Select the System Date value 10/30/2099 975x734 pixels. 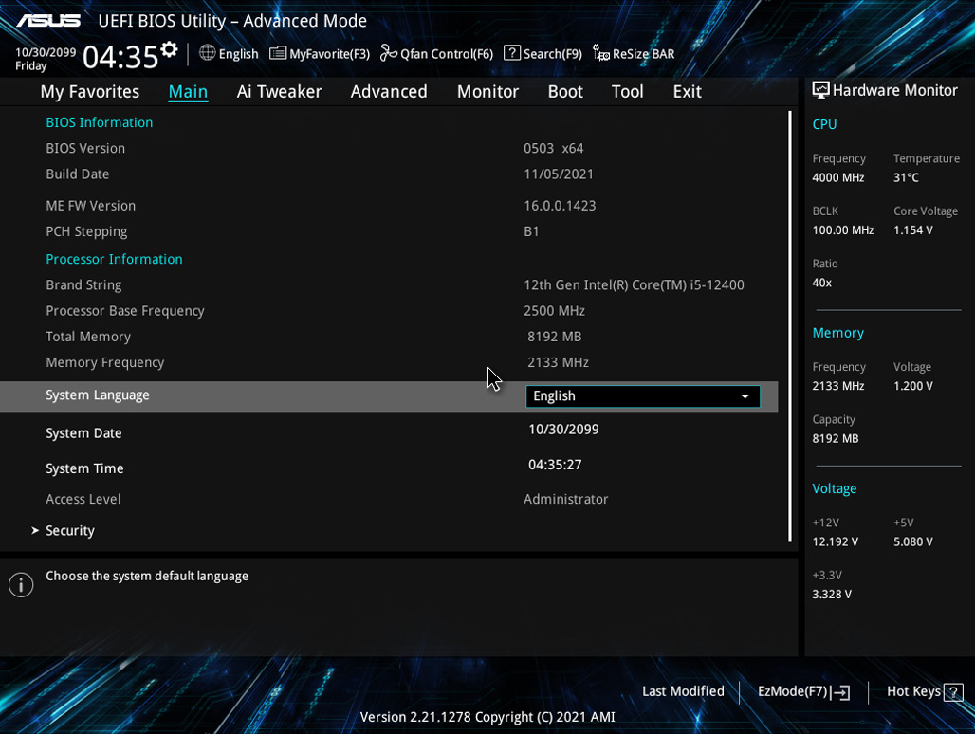point(563,430)
